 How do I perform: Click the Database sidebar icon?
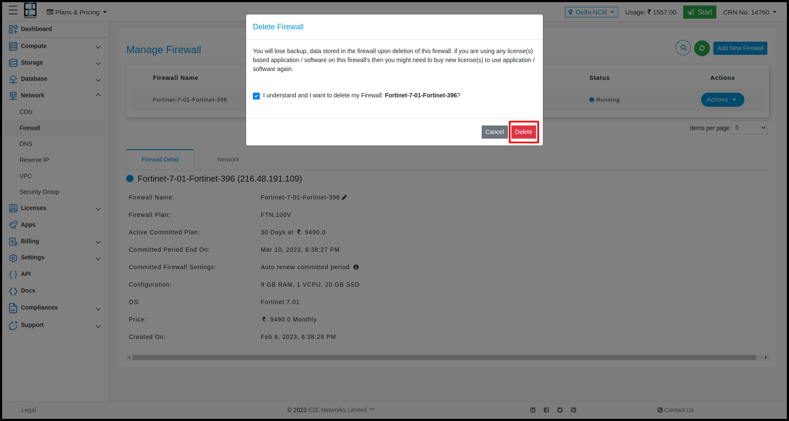pos(13,79)
